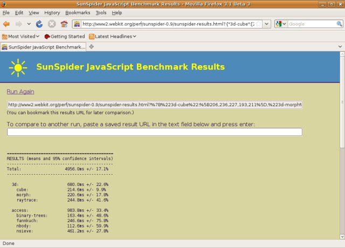Viewport: 345px width, 248px height.
Task: Click the Stop loading button
Action: pos(52,24)
